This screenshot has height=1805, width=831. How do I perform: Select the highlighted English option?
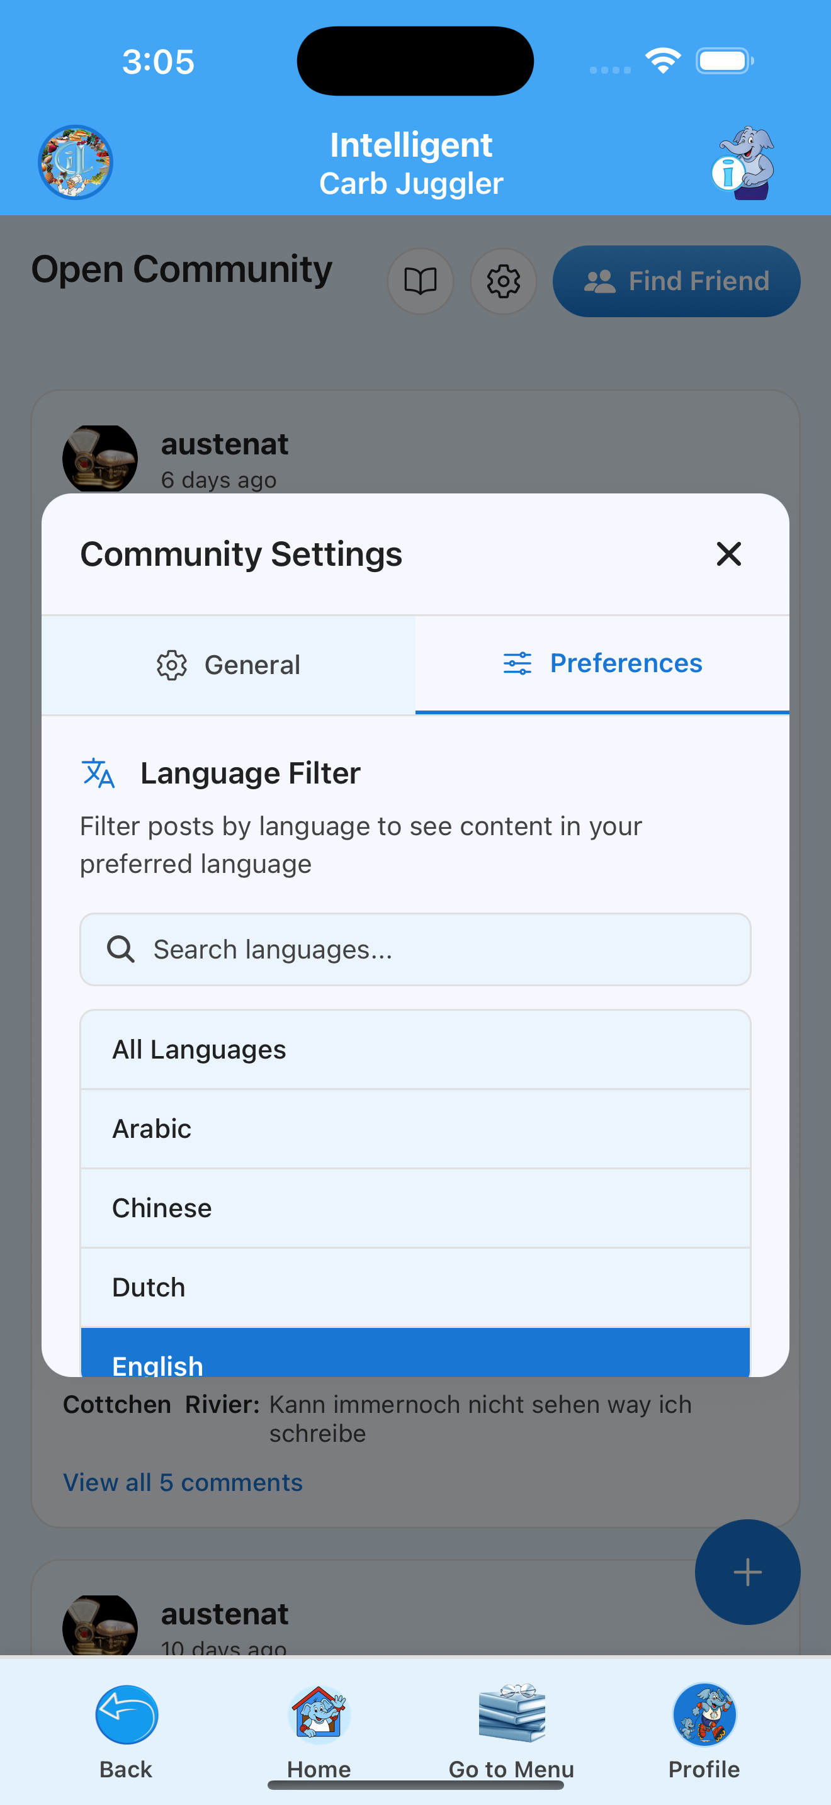[415, 1354]
